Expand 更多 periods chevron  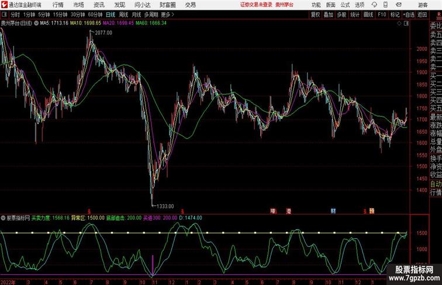pos(173,15)
